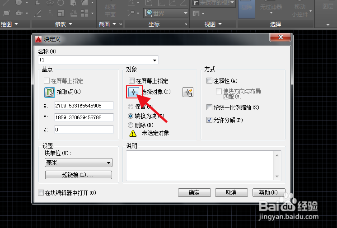Open the Block unit (毫米) dropdown
The image size is (337, 228).
coord(108,163)
